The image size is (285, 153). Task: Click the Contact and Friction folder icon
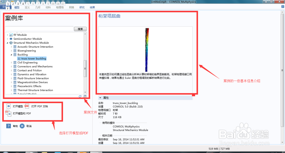coord(15,70)
